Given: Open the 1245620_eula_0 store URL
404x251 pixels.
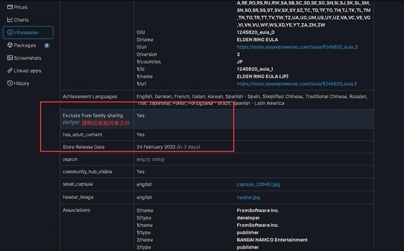Looking at the screenshot, I should (296, 47).
